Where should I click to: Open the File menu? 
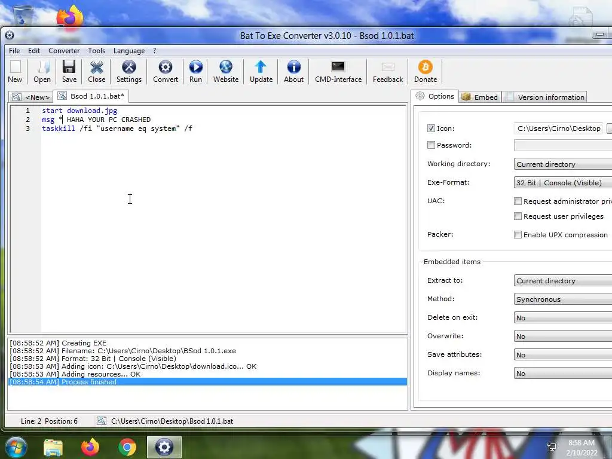[14, 51]
